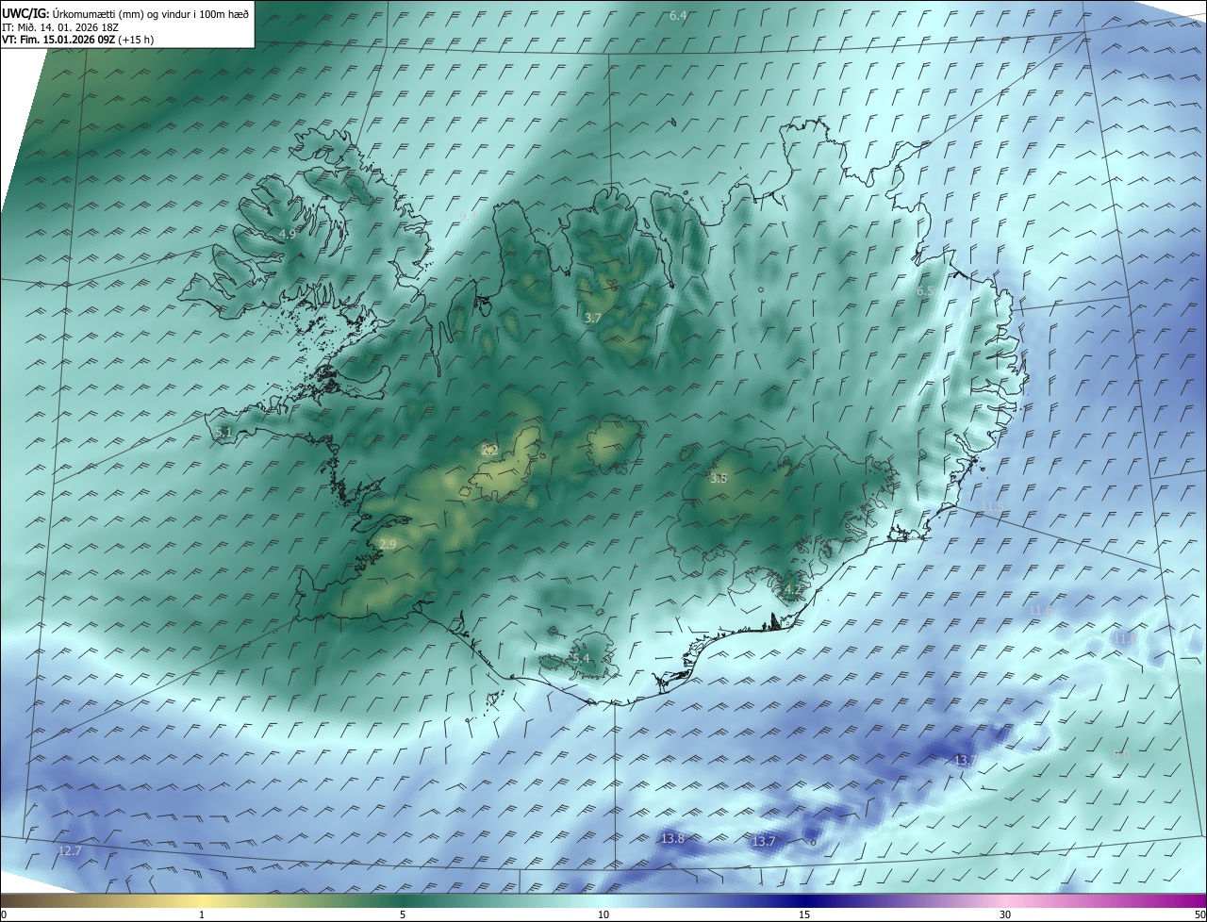Select the 11.8 value label

pos(1124,639)
